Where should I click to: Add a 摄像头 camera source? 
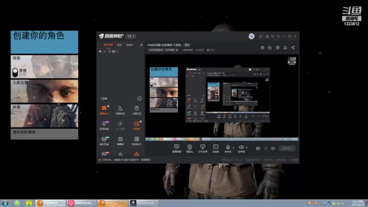click(x=190, y=149)
